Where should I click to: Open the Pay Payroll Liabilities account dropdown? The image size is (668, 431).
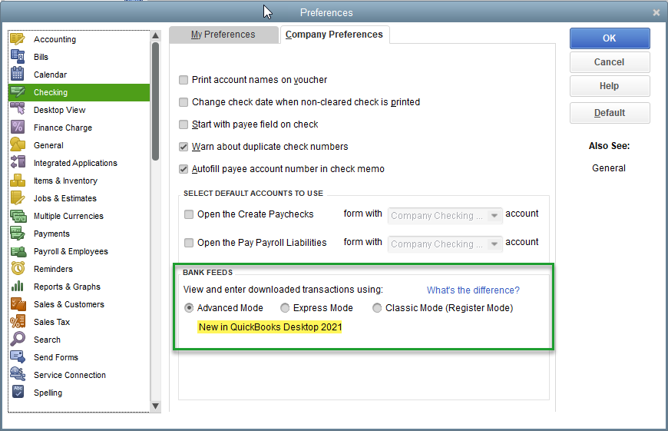[x=494, y=244]
